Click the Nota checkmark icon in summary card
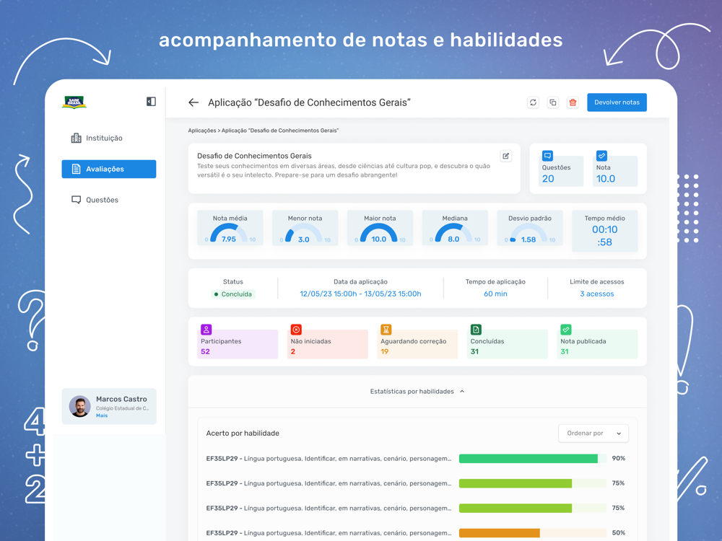722x541 pixels. coord(601,156)
